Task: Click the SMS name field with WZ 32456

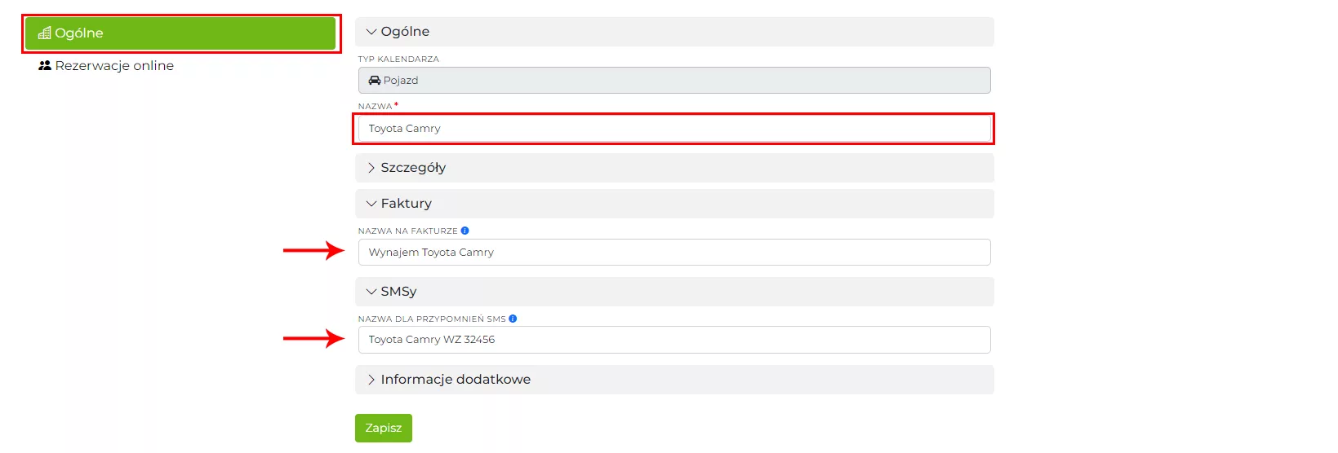Action: [x=673, y=340]
